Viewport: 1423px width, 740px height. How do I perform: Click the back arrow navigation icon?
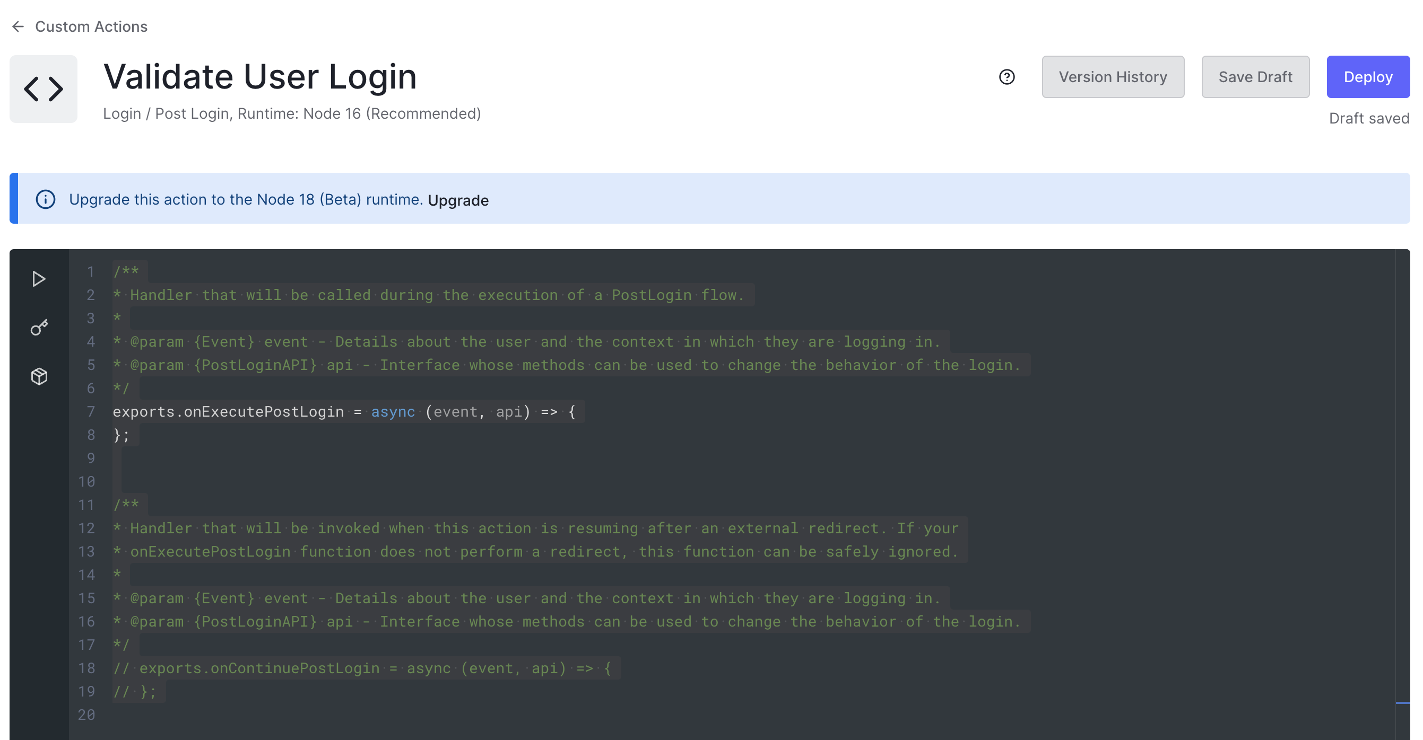point(18,25)
